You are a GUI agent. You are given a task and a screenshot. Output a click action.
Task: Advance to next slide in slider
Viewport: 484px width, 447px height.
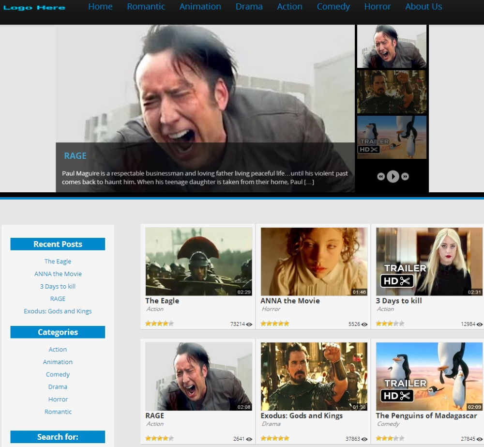point(405,176)
